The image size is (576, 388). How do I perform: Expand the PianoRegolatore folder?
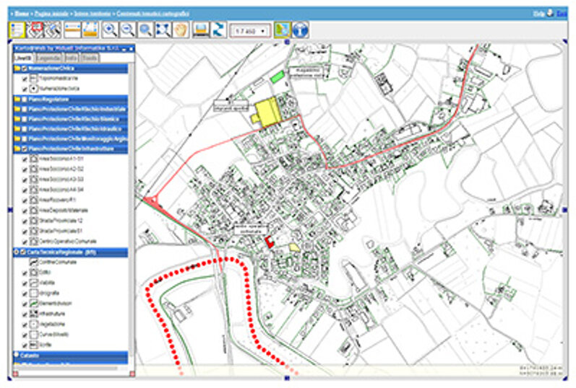click(17, 98)
